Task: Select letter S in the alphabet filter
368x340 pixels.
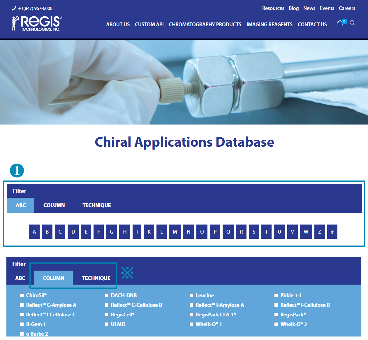Action: (x=254, y=232)
